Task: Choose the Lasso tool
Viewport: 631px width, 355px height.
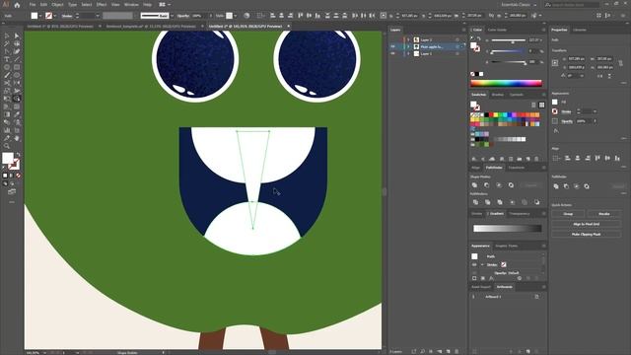Action: click(17, 43)
